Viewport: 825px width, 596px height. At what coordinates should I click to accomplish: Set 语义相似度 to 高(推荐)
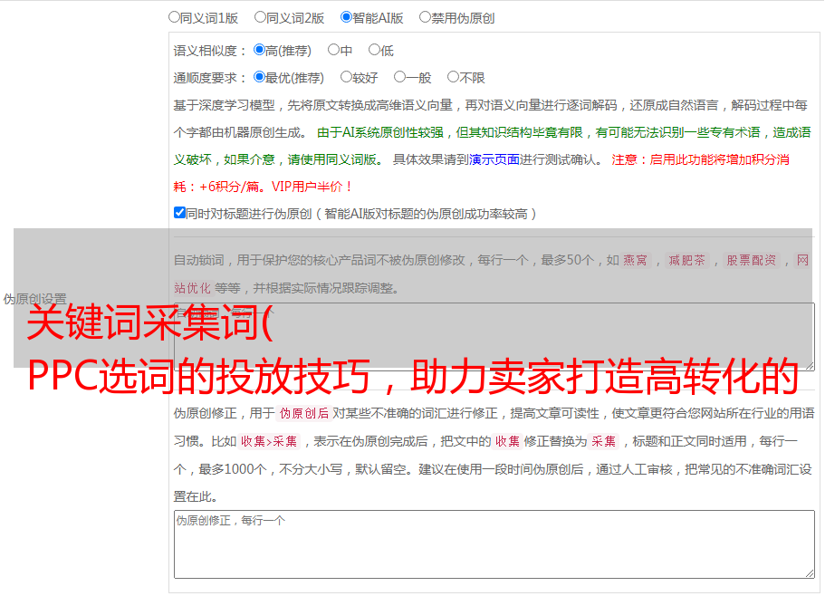pyautogui.click(x=259, y=50)
